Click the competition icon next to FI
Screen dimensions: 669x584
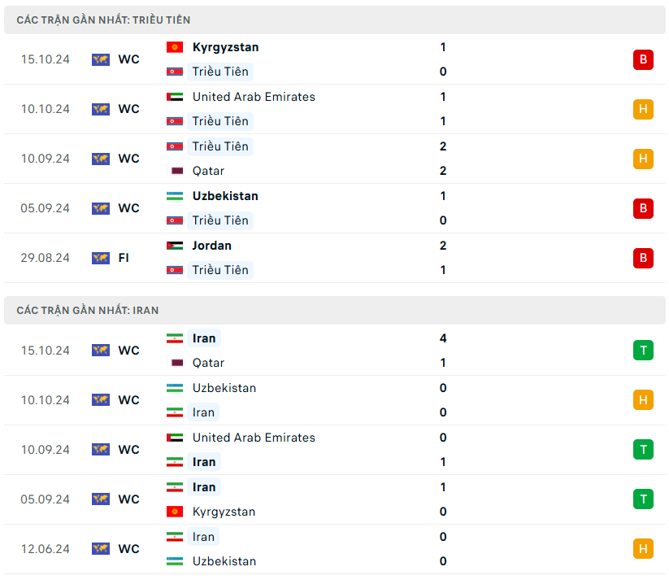click(x=101, y=258)
